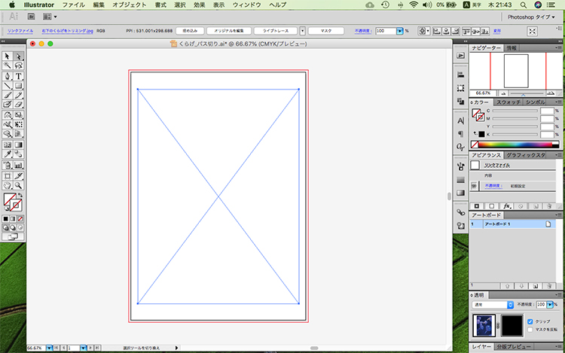Pick the Magic Wand tool

pyautogui.click(x=7, y=66)
